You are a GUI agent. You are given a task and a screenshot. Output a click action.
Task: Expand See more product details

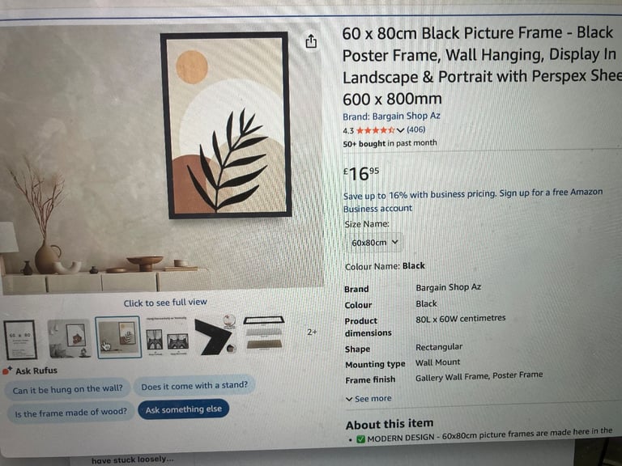pyautogui.click(x=369, y=399)
